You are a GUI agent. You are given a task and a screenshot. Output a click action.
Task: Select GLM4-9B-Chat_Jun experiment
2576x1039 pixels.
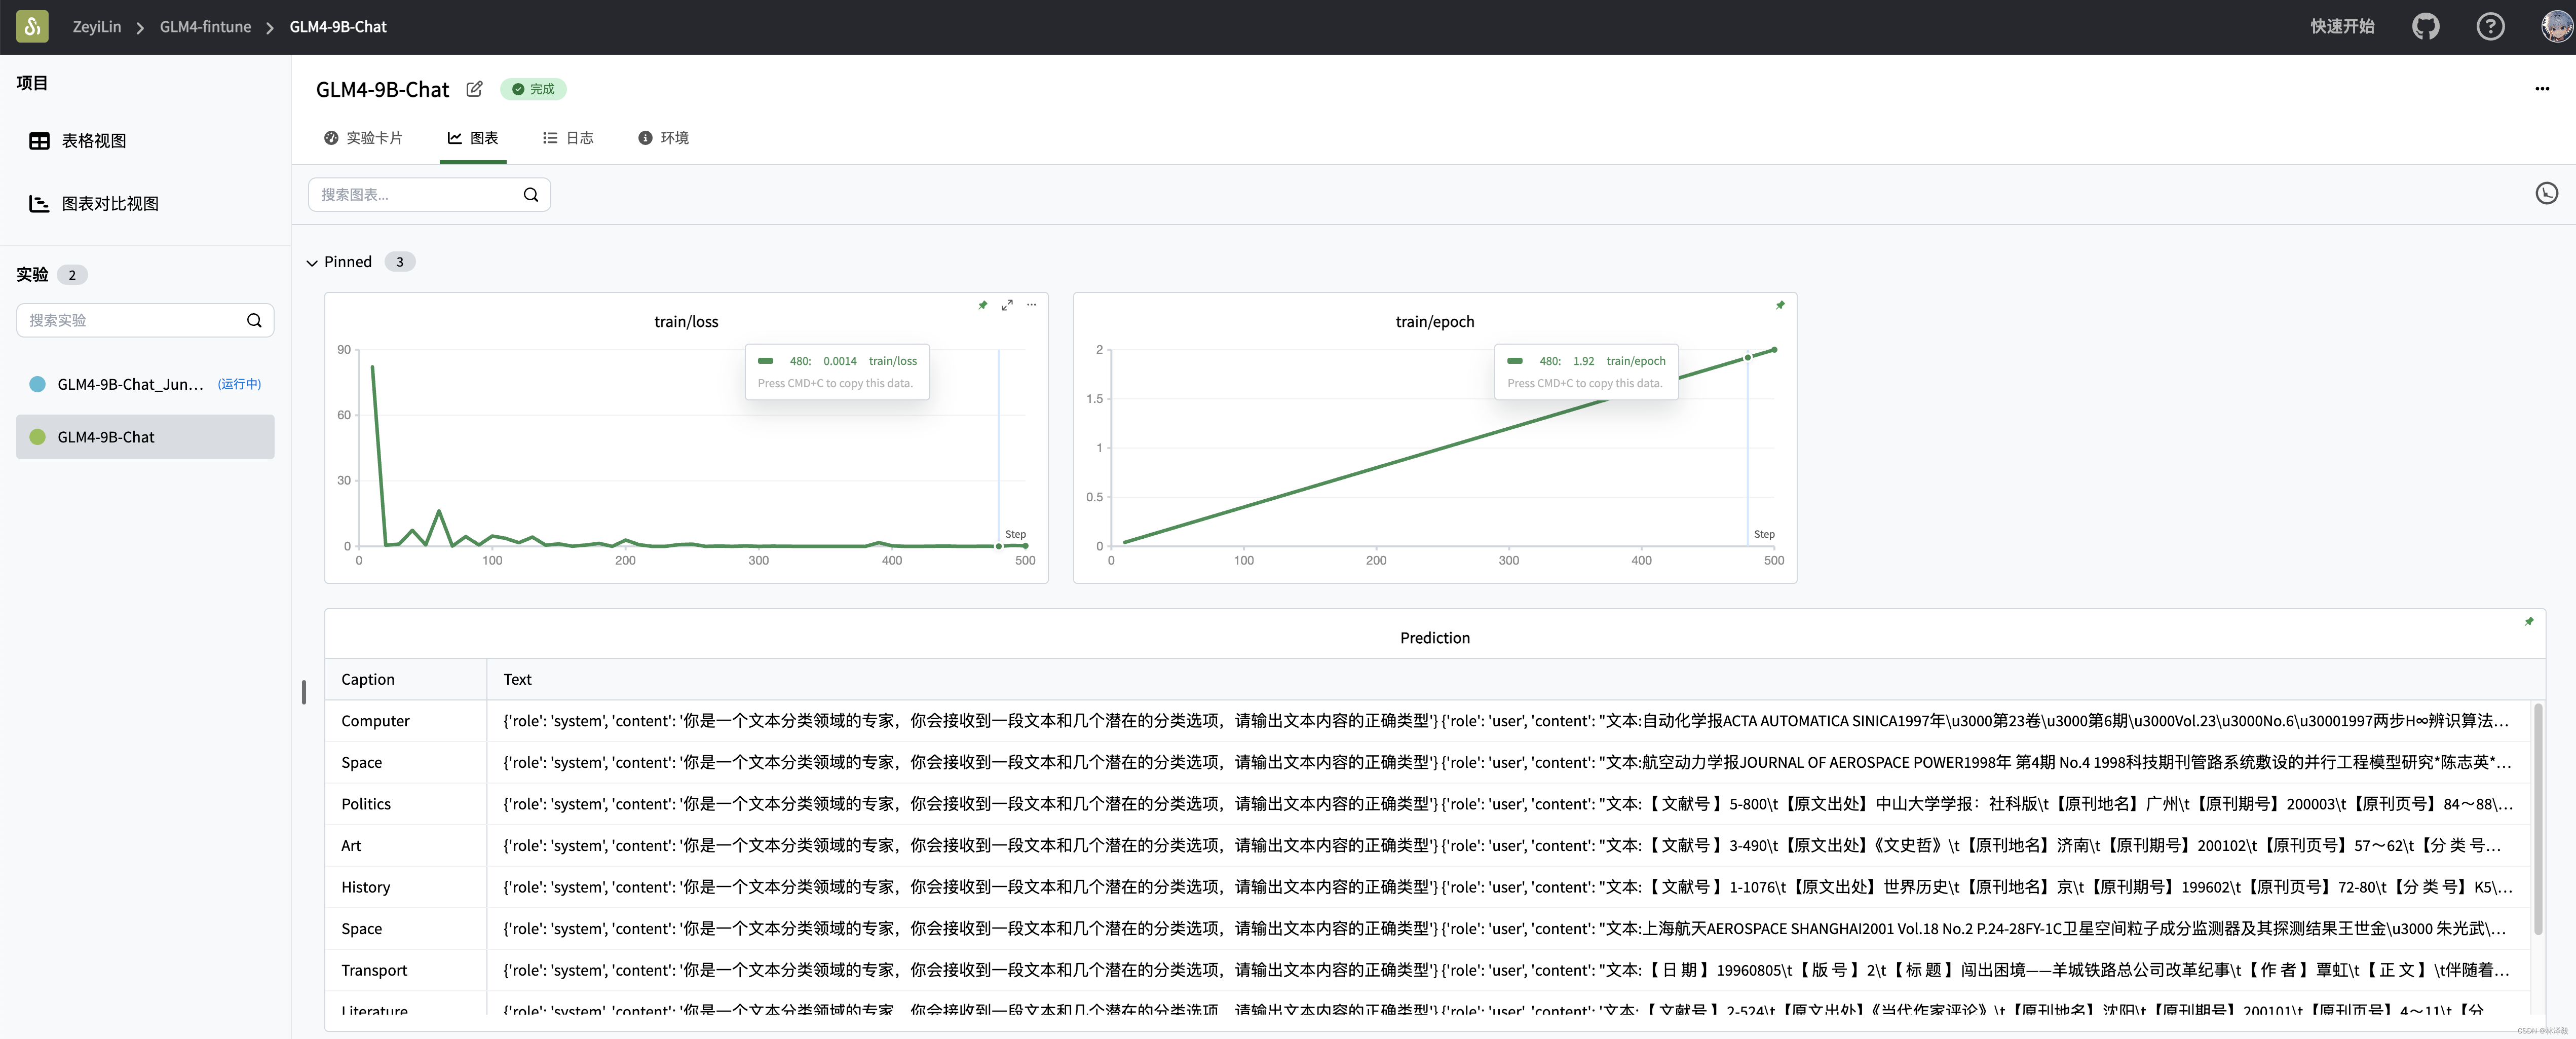click(x=145, y=384)
